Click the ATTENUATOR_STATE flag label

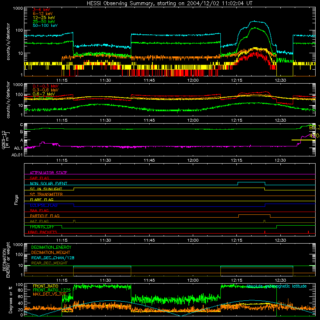click(x=48, y=173)
